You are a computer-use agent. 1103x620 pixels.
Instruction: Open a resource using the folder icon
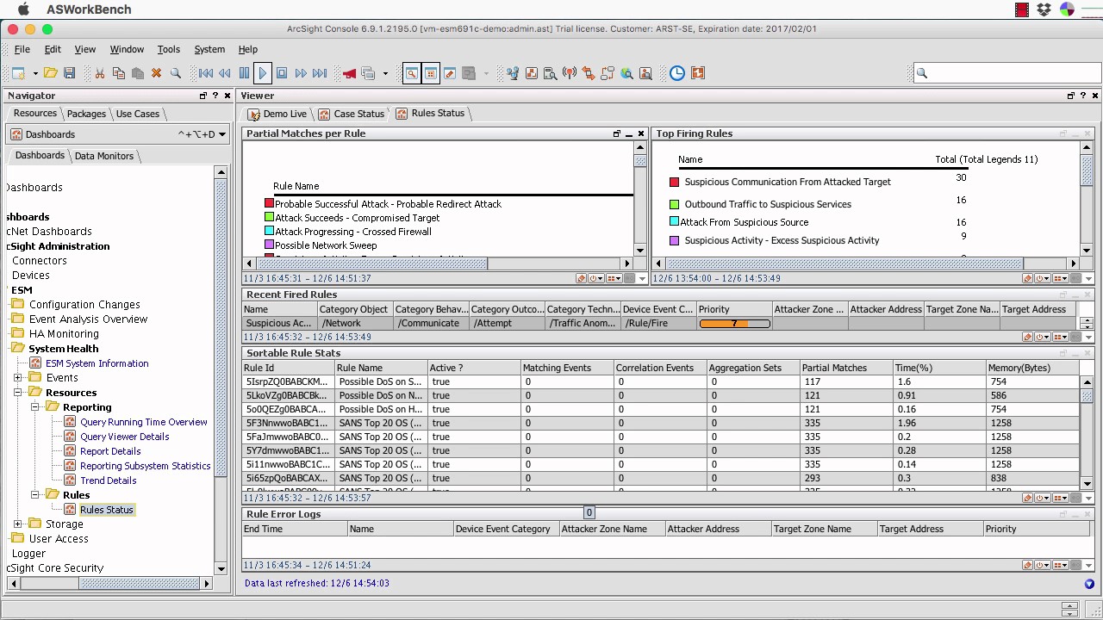point(51,73)
